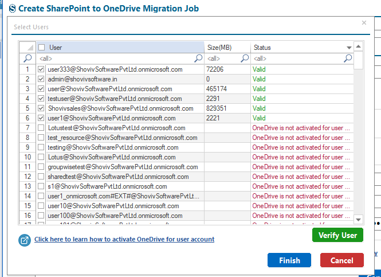The width and height of the screenshot is (381, 277).
Task: Click the scrollbar down arrow of the grid
Action: [x=359, y=219]
